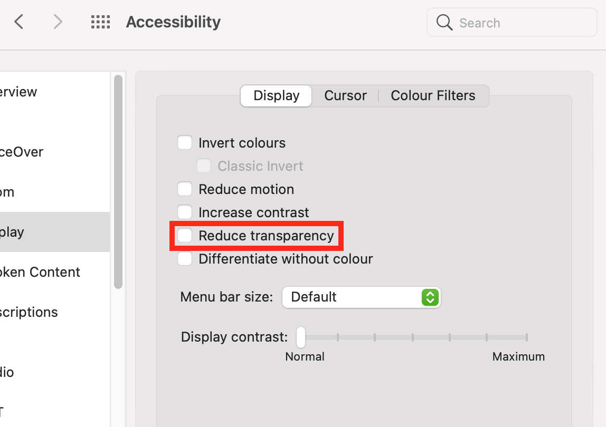Image resolution: width=606 pixels, height=427 pixels.
Task: Click the forward navigation arrow
Action: tap(57, 22)
